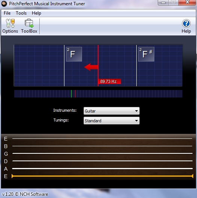197x198 pixels.
Task: Click the 89.73 Hz frequency readout
Action: pyautogui.click(x=109, y=81)
